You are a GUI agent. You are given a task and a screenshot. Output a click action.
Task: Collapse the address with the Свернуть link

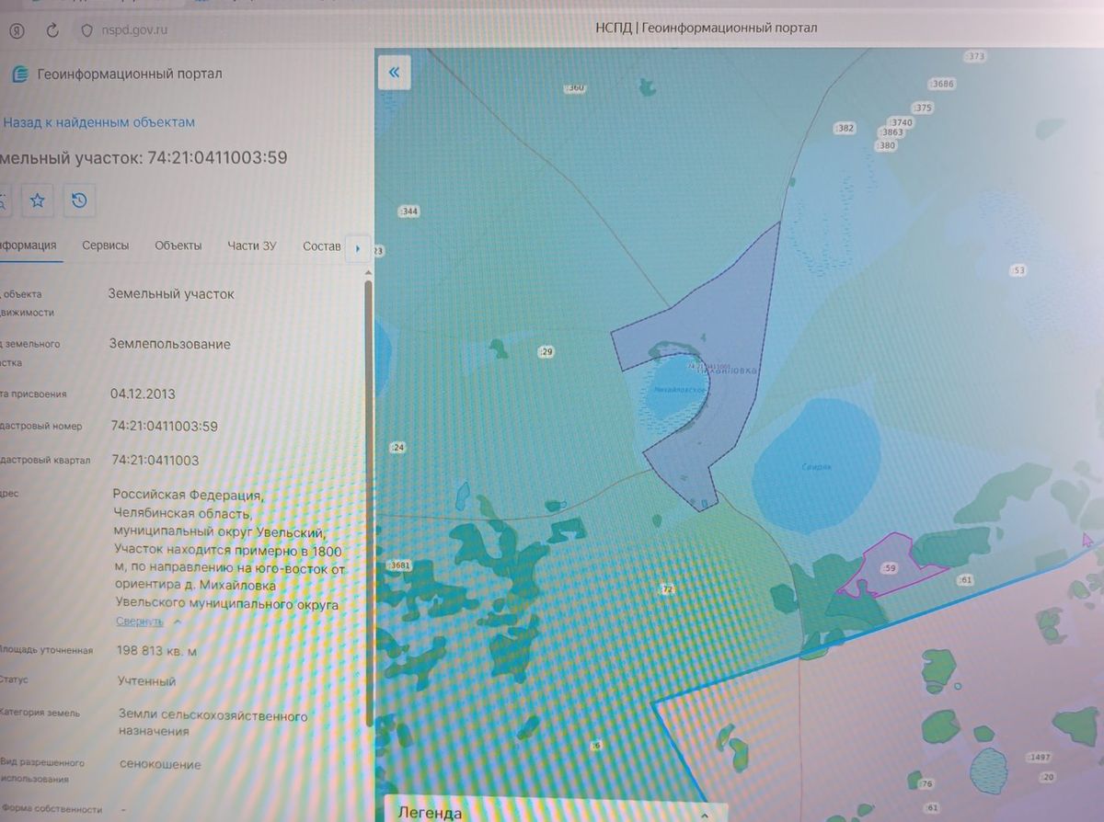pyautogui.click(x=140, y=622)
